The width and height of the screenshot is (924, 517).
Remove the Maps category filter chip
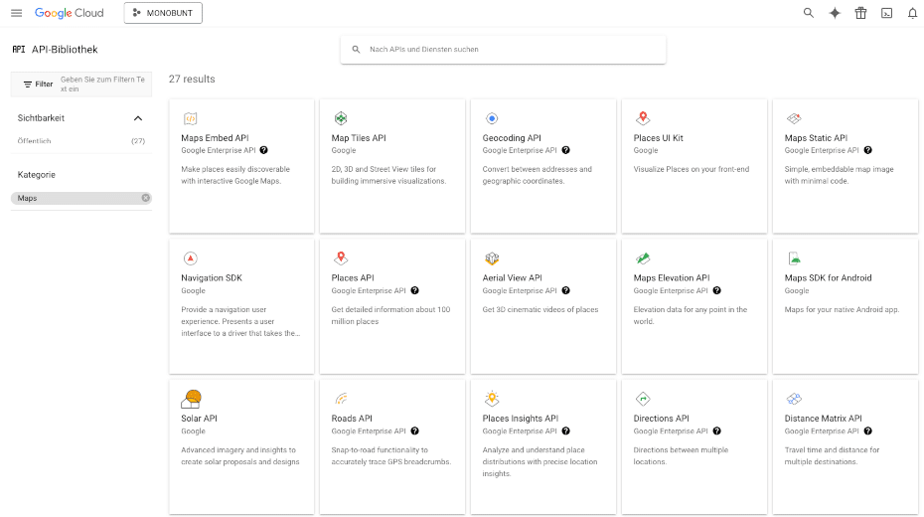click(x=145, y=198)
